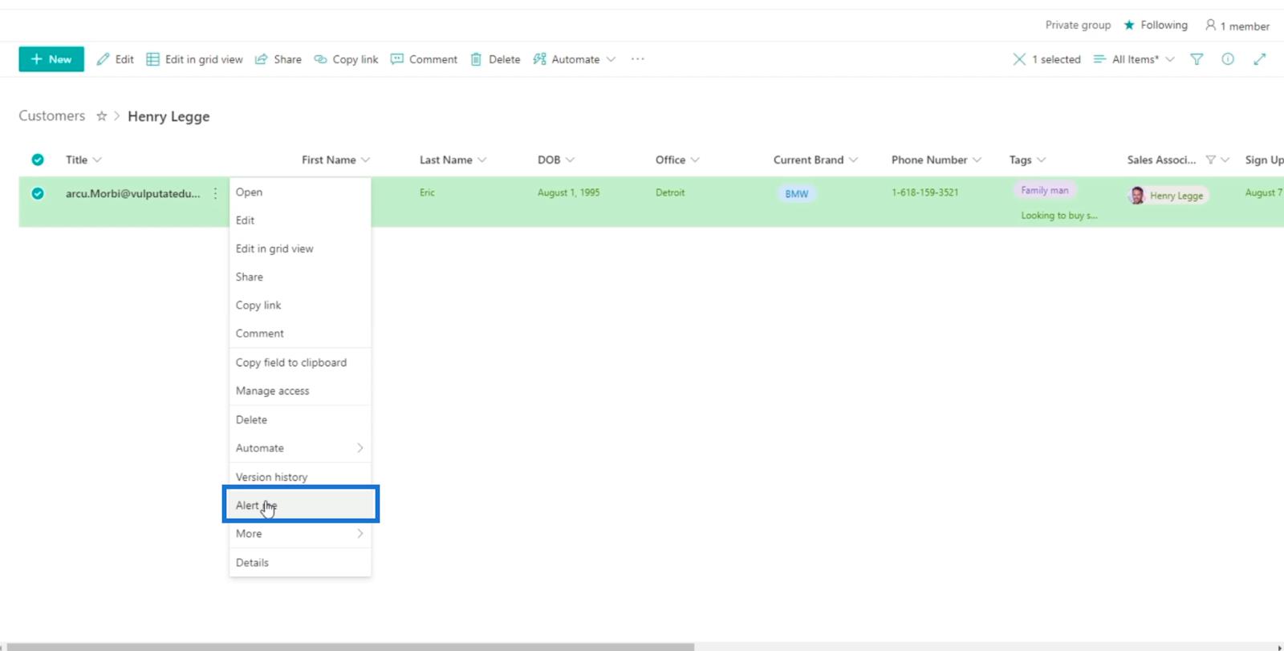The image size is (1284, 651).
Task: Choose Edit in grid view menu entry
Action: point(300,249)
